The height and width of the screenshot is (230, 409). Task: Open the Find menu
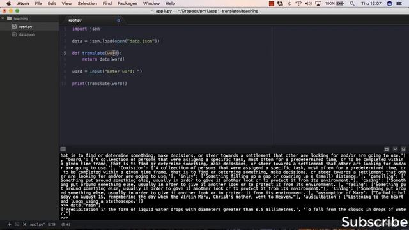[107, 4]
